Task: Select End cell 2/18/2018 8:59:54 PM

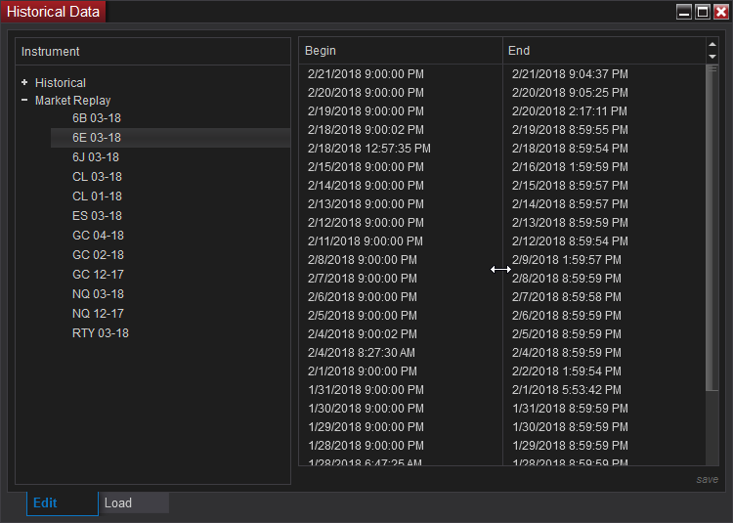Action: click(x=570, y=149)
